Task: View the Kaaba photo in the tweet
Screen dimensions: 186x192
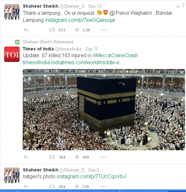Action: 104,109
